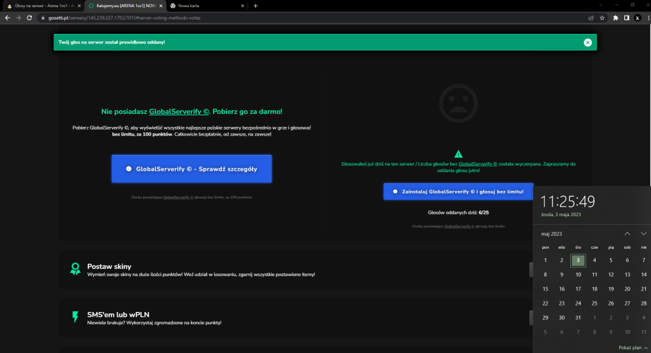Image resolution: width=651 pixels, height=353 pixels.
Task: Click 'Zainstaluj GlobalServerify © i głosuj bez limitu!'
Action: pos(458,191)
